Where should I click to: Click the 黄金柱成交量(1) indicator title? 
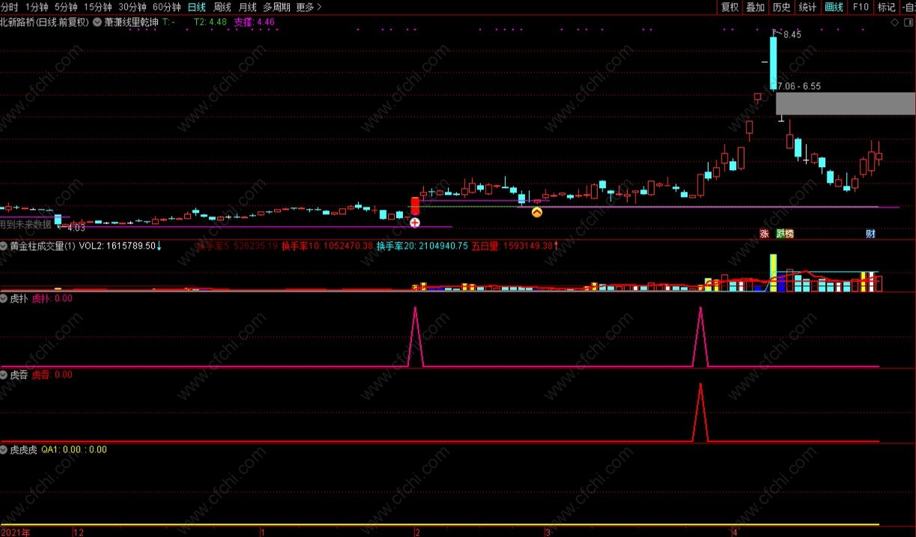click(43, 246)
